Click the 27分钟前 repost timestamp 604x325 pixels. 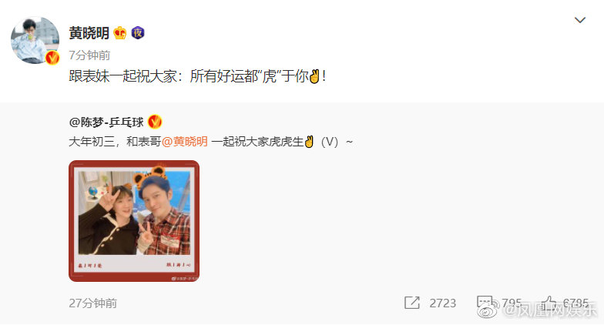92,303
